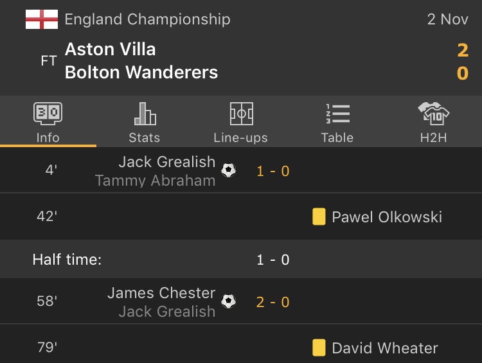The height and width of the screenshot is (363, 482).
Task: Open the England Championship league link
Action: point(147,19)
